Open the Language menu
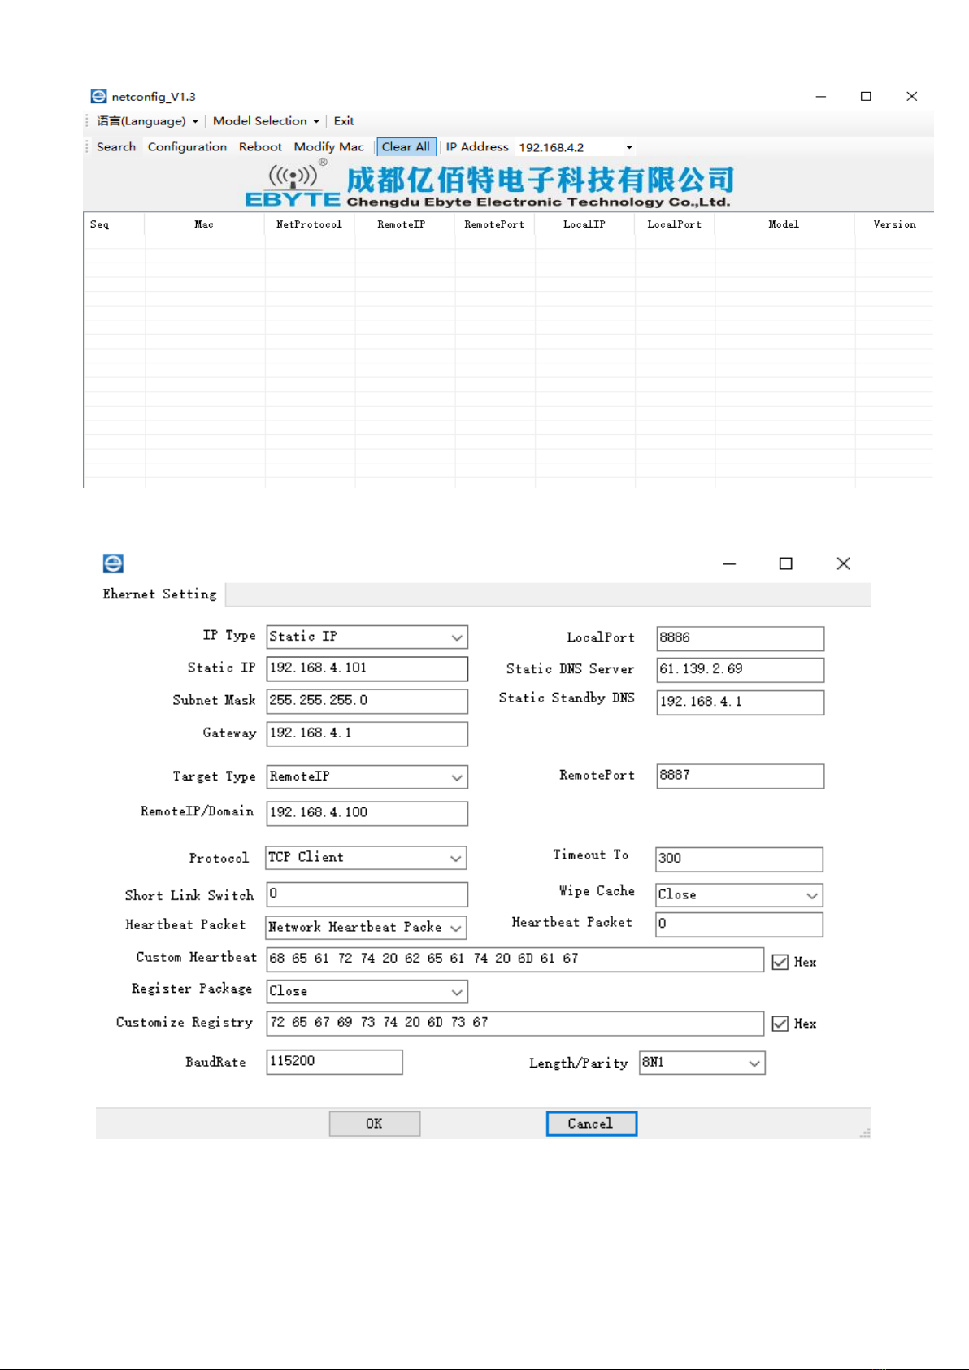The height and width of the screenshot is (1370, 969). (x=147, y=121)
